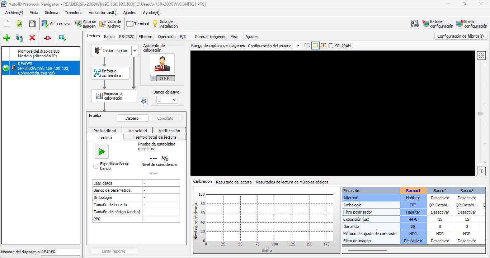Click the save floppy disk icon
The height and width of the screenshot is (258, 490).
[32, 24]
